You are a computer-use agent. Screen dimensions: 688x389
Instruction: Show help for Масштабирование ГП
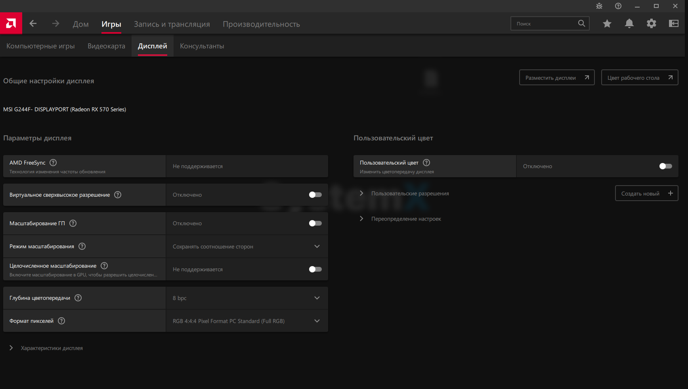click(73, 223)
